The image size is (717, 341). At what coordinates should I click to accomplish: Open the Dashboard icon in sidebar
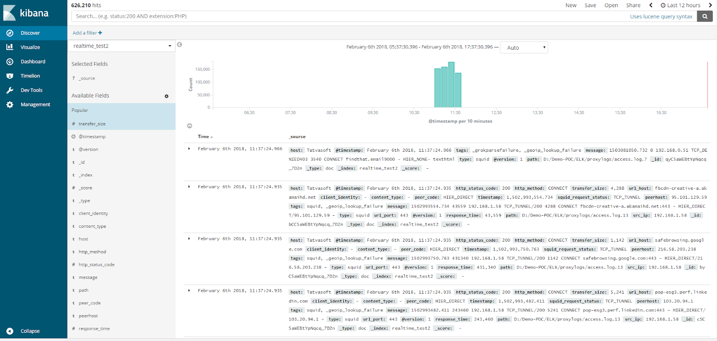click(x=10, y=61)
